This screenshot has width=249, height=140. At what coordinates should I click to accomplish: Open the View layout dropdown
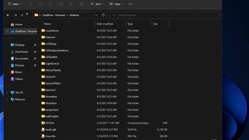[x=116, y=4]
